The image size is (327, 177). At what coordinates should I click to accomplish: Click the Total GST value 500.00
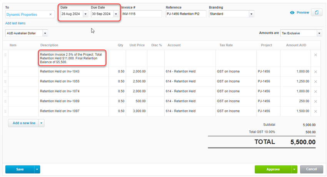[310, 132]
